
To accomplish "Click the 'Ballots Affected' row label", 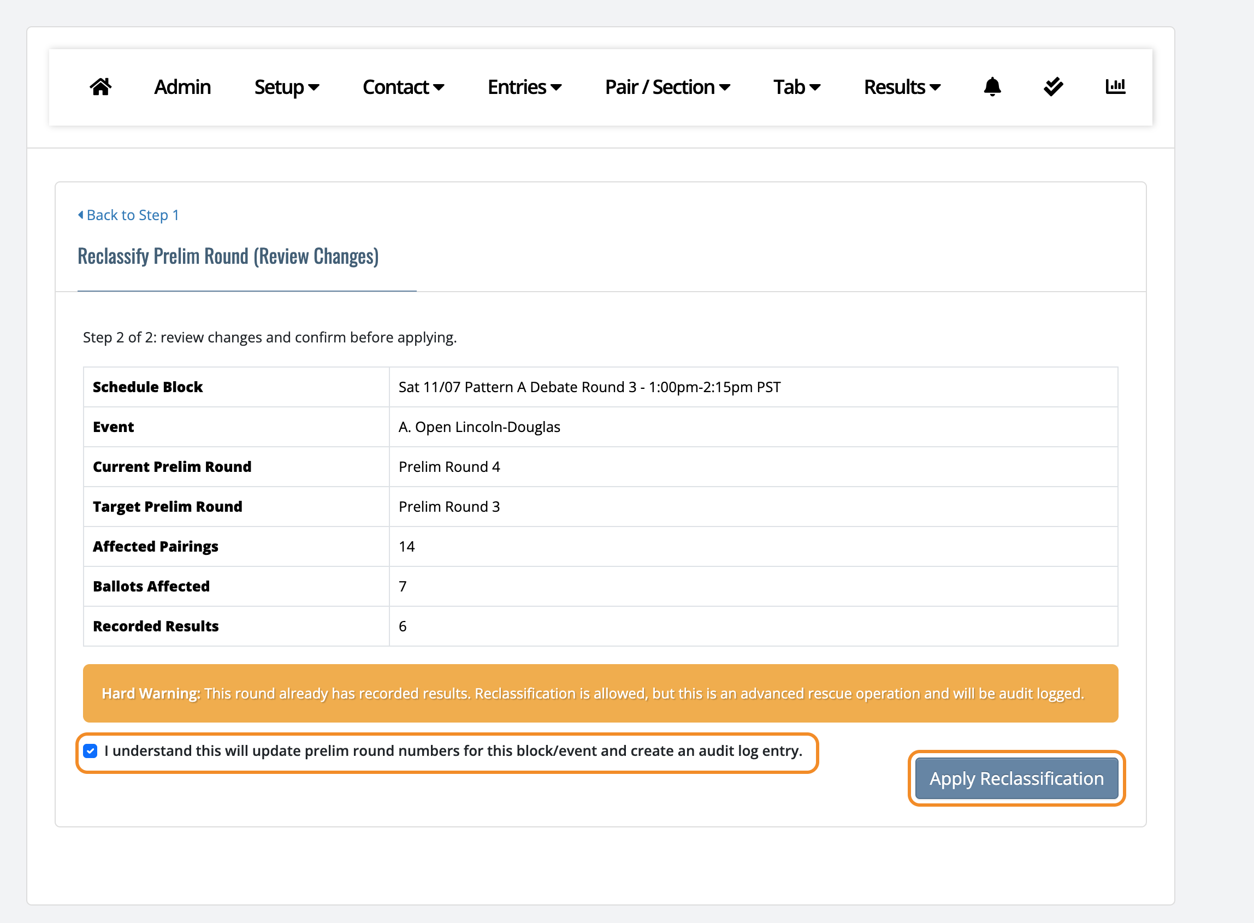I will tap(151, 586).
